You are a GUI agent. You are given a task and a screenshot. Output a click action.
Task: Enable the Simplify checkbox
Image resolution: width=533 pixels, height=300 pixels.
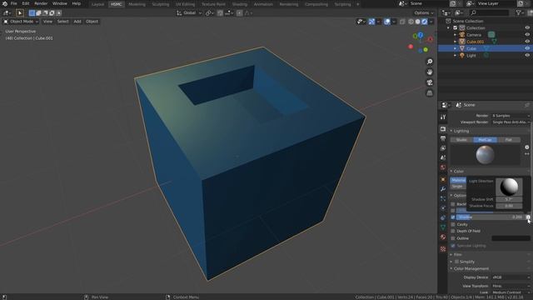click(456, 262)
